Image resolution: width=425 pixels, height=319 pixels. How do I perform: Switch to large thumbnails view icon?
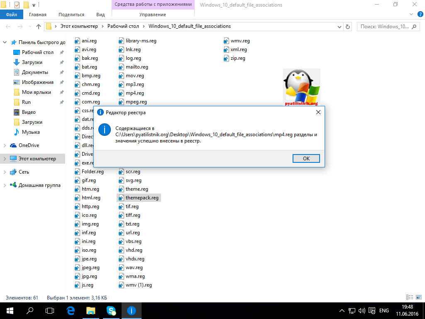pyautogui.click(x=418, y=298)
